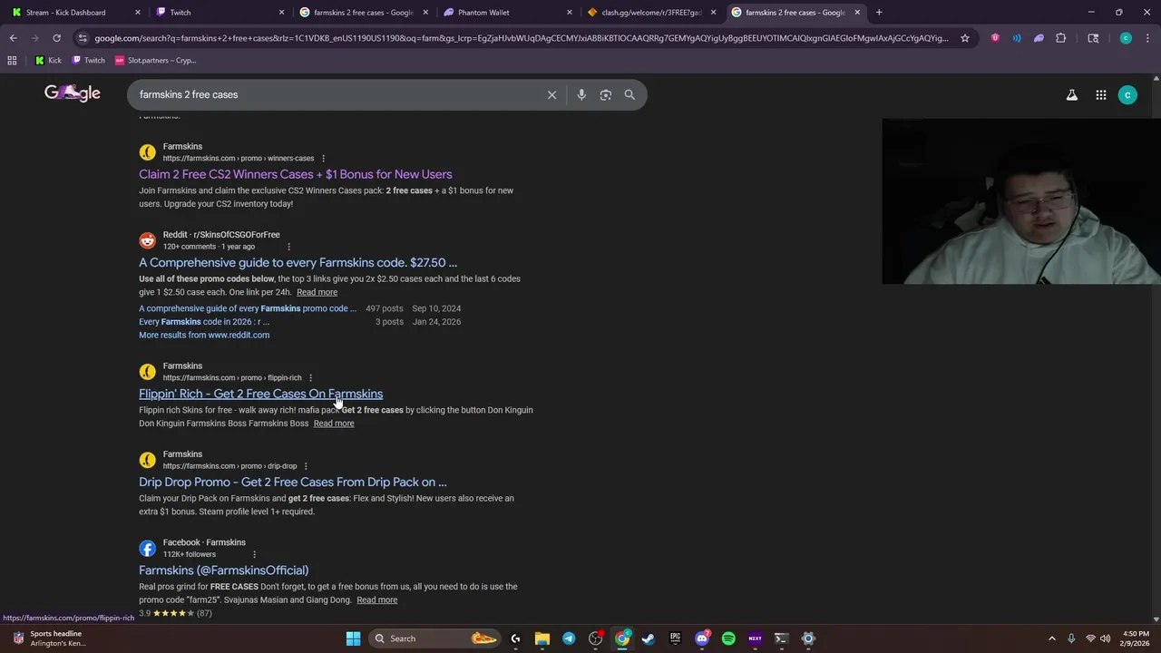Open the Google account avatar on the page

click(1127, 94)
